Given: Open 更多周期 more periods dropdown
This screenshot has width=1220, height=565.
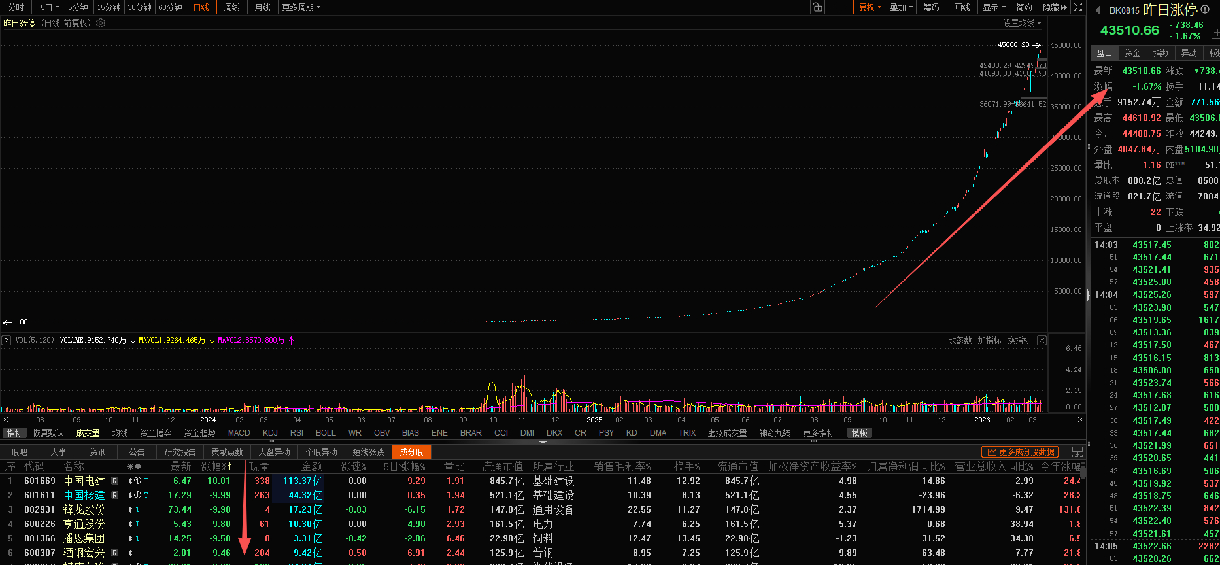Looking at the screenshot, I should 301,7.
